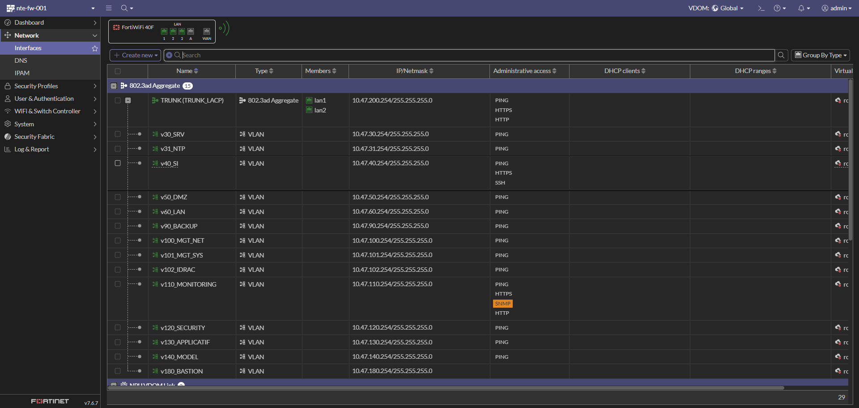This screenshot has width=859, height=408.
Task: Check the v110_MONITORING row checkbox
Action: 118,284
